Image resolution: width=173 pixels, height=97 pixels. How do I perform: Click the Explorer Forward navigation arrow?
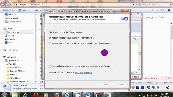7,4
